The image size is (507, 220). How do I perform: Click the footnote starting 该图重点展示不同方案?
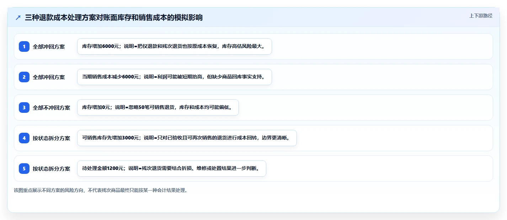(x=101, y=190)
